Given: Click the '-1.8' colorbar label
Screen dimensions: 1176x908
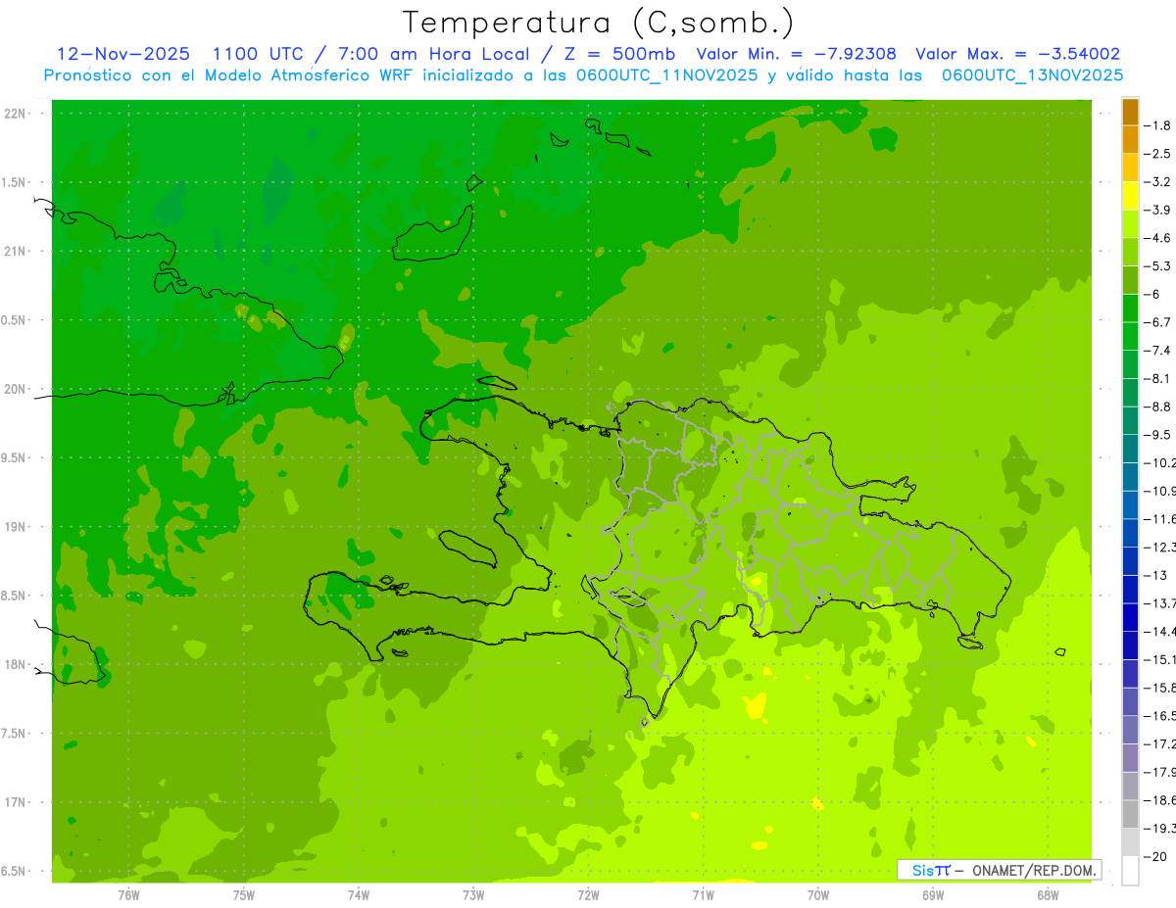Looking at the screenshot, I should click(x=1158, y=125).
